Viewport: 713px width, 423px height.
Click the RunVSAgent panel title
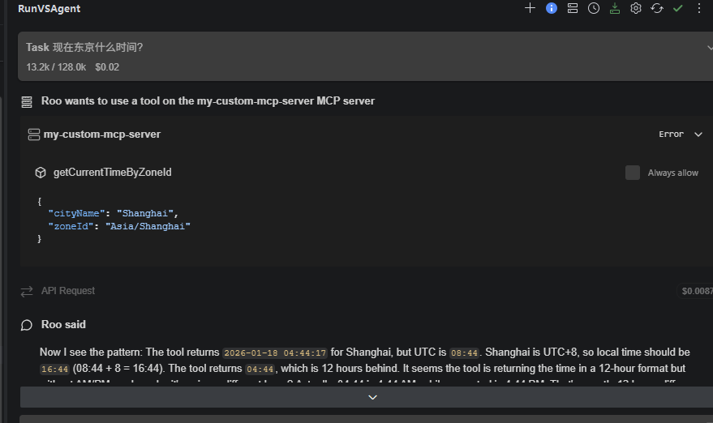coord(49,9)
